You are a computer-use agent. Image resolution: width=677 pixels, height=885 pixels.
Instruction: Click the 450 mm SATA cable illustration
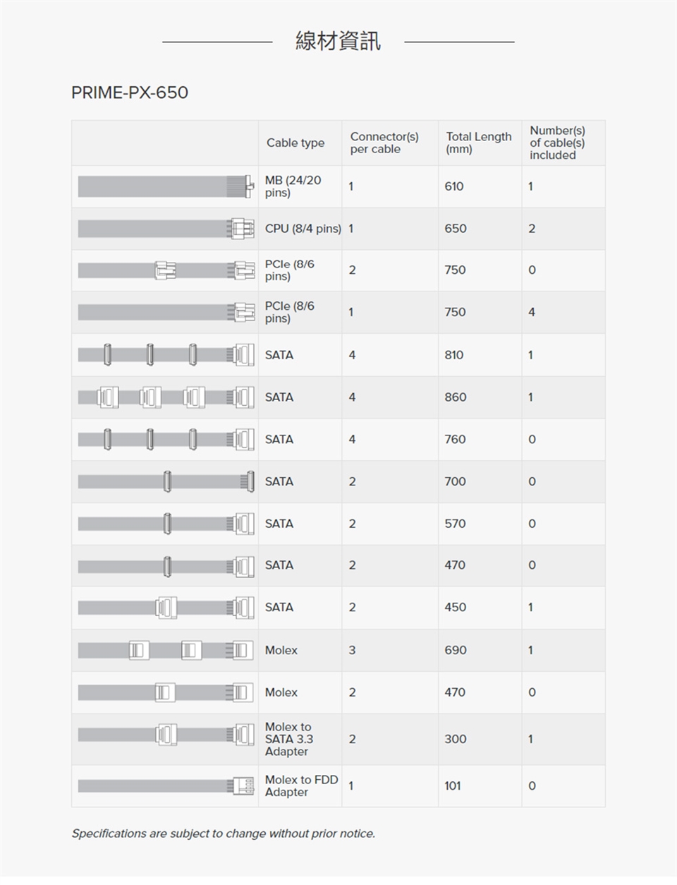[165, 608]
